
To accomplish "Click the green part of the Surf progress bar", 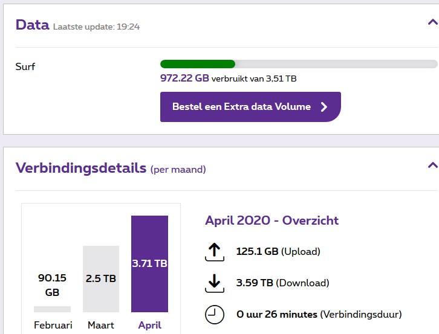I will coord(197,64).
